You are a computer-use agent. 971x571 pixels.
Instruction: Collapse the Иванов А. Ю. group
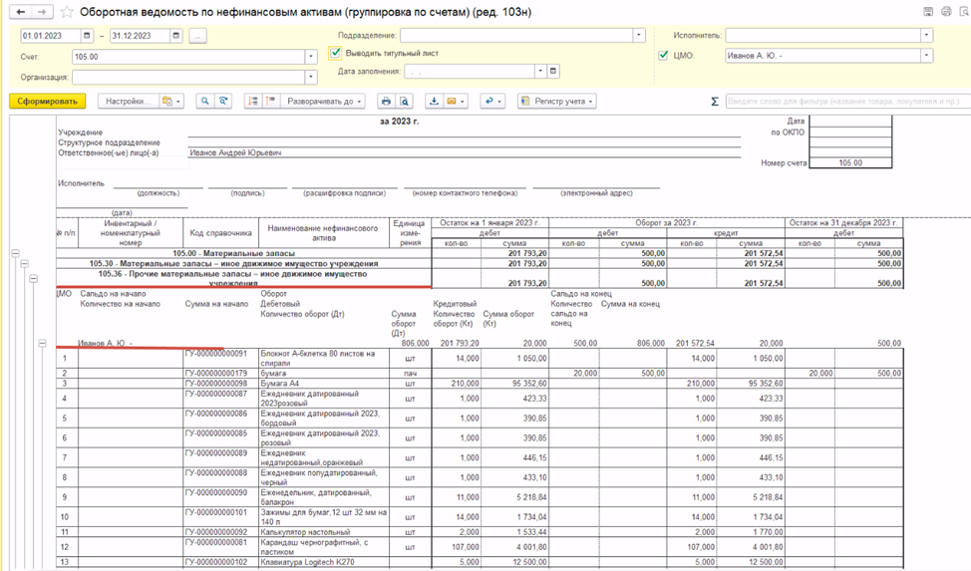tap(42, 343)
